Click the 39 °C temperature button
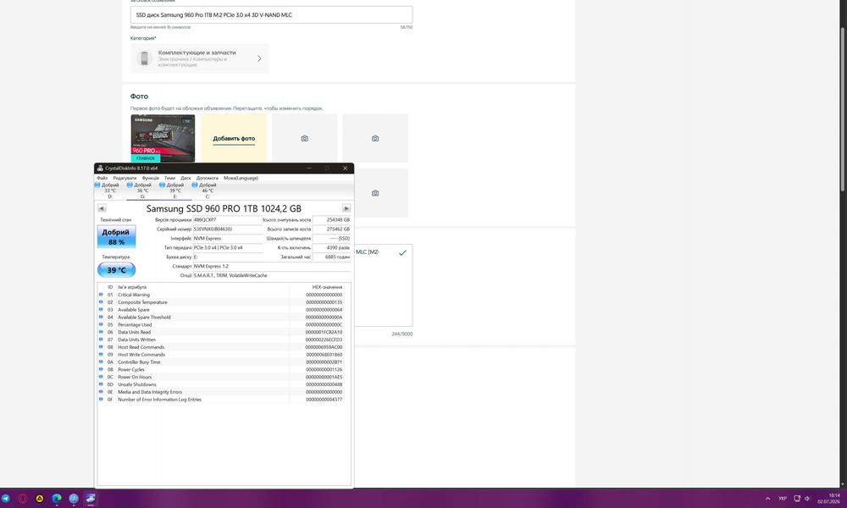Screen dimensions: 847x508 [116, 269]
